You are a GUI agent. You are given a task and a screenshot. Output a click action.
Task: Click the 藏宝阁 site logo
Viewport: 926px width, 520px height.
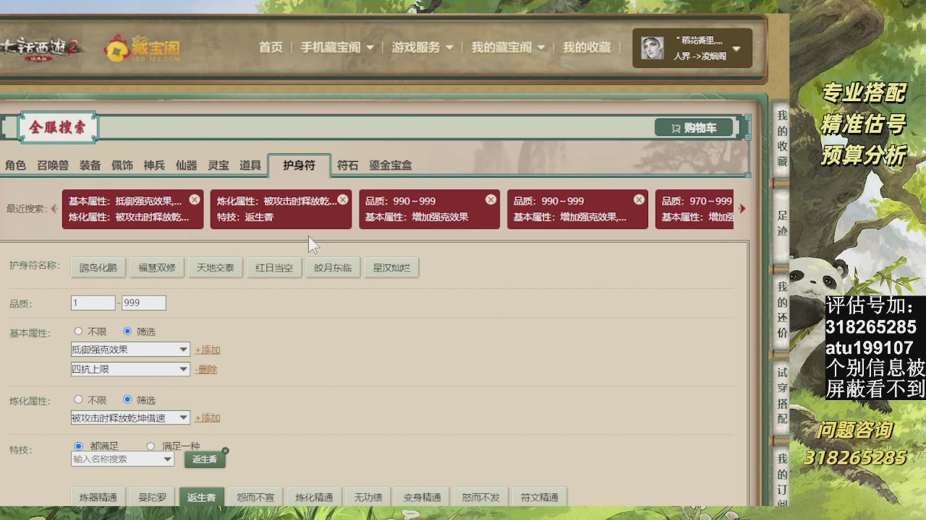coord(142,48)
